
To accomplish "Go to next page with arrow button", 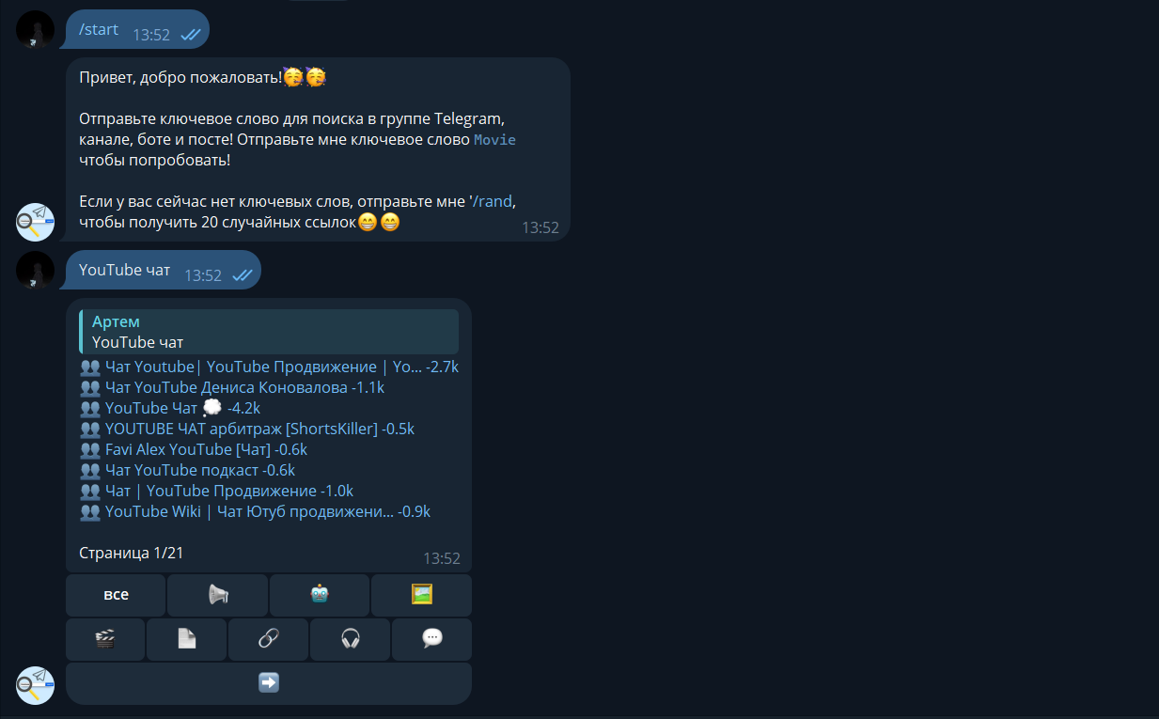I will (269, 683).
